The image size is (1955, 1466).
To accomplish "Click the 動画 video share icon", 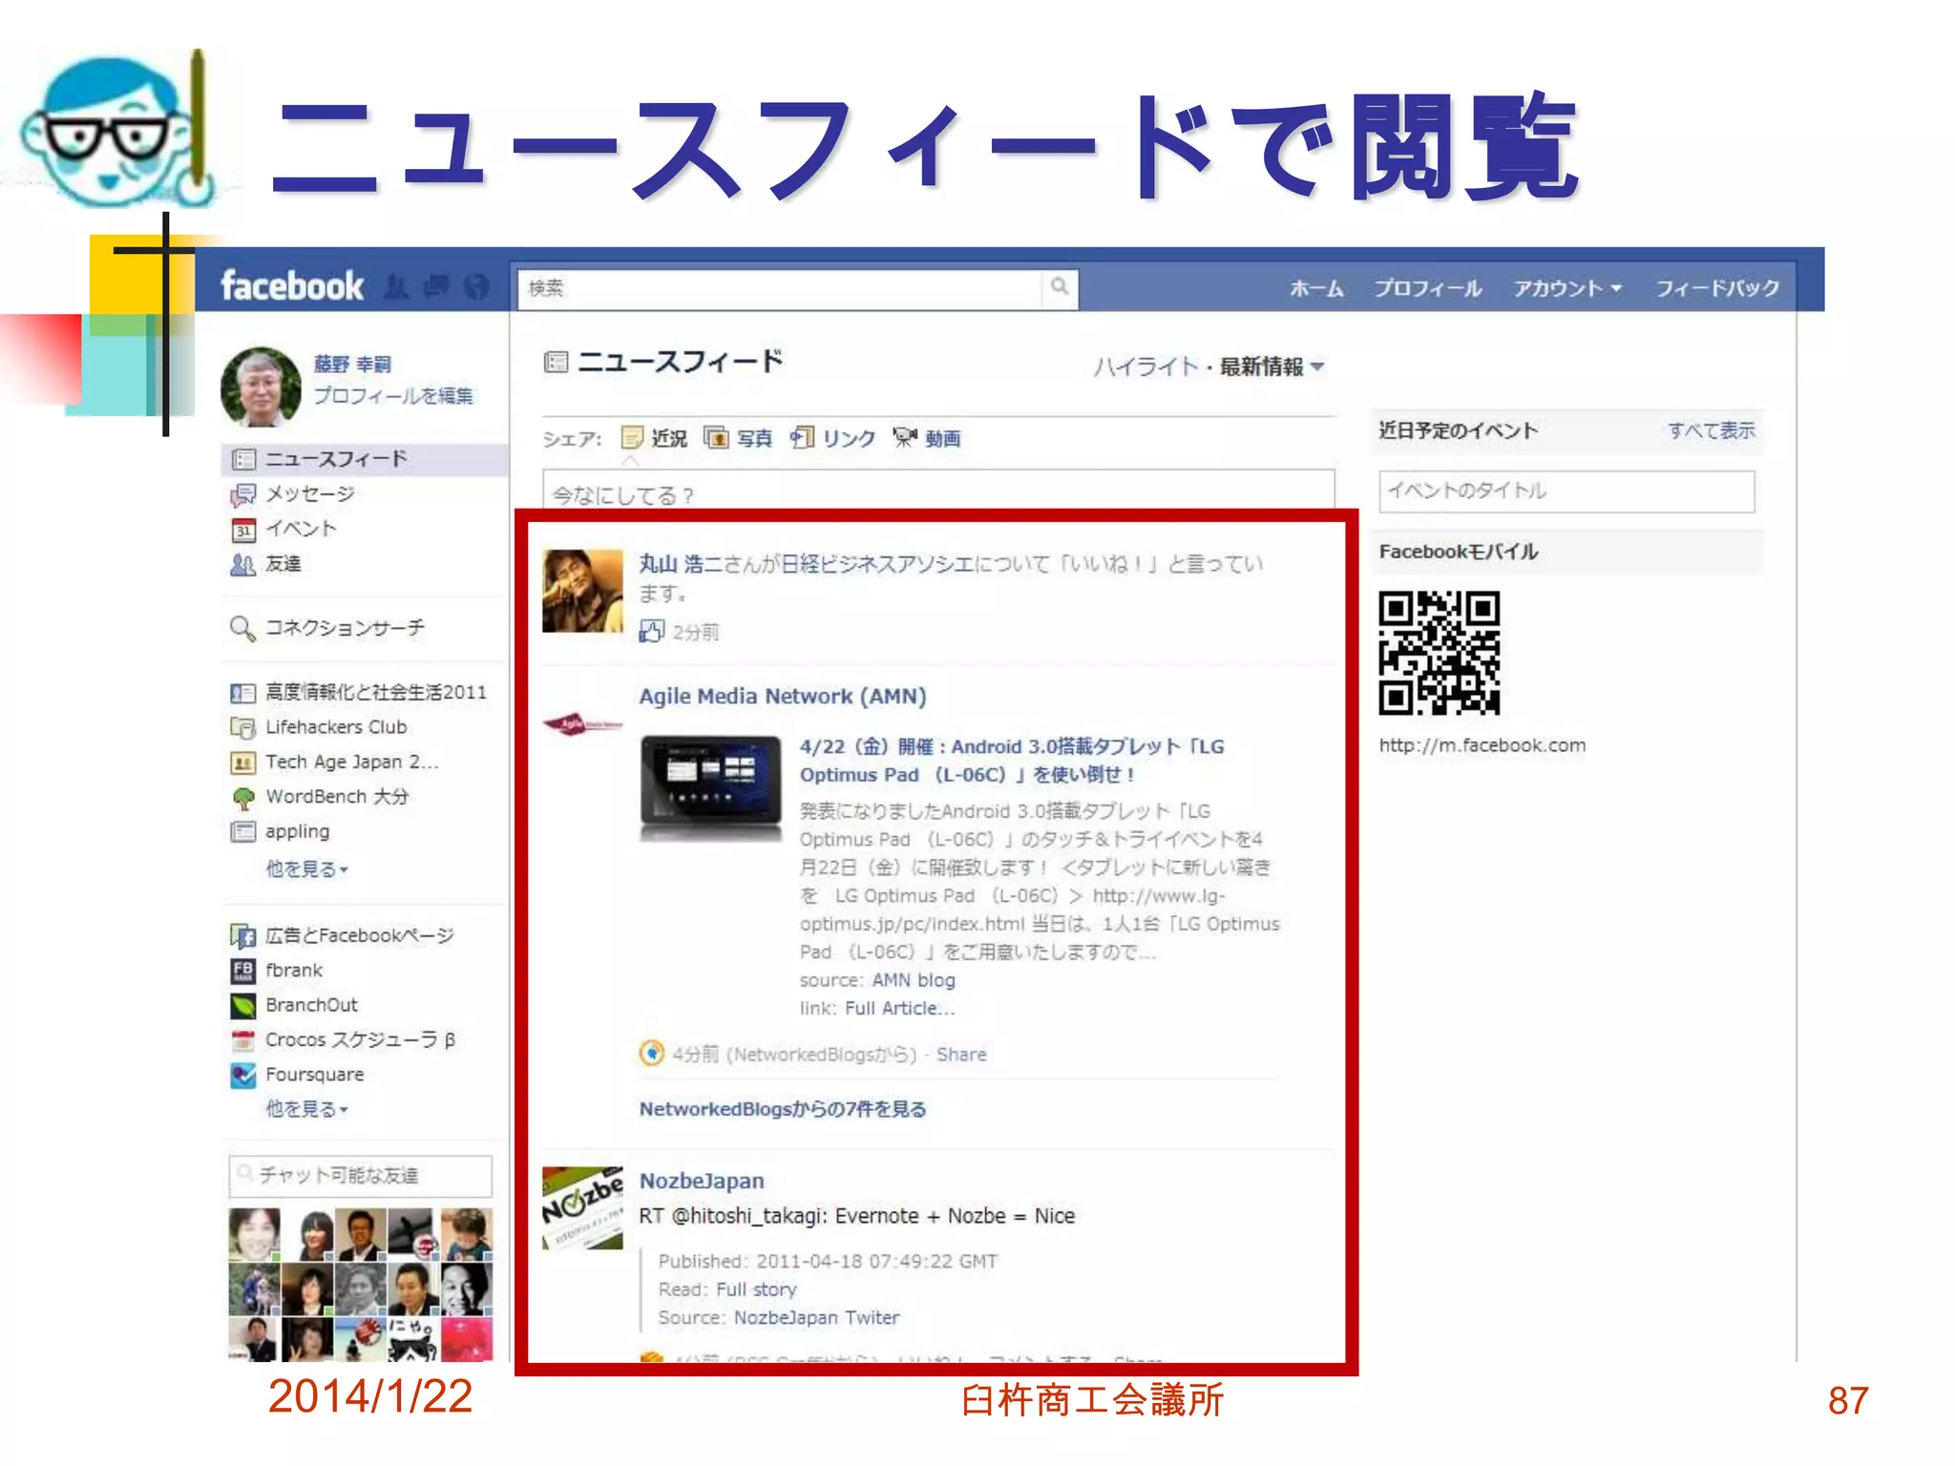I will [905, 438].
